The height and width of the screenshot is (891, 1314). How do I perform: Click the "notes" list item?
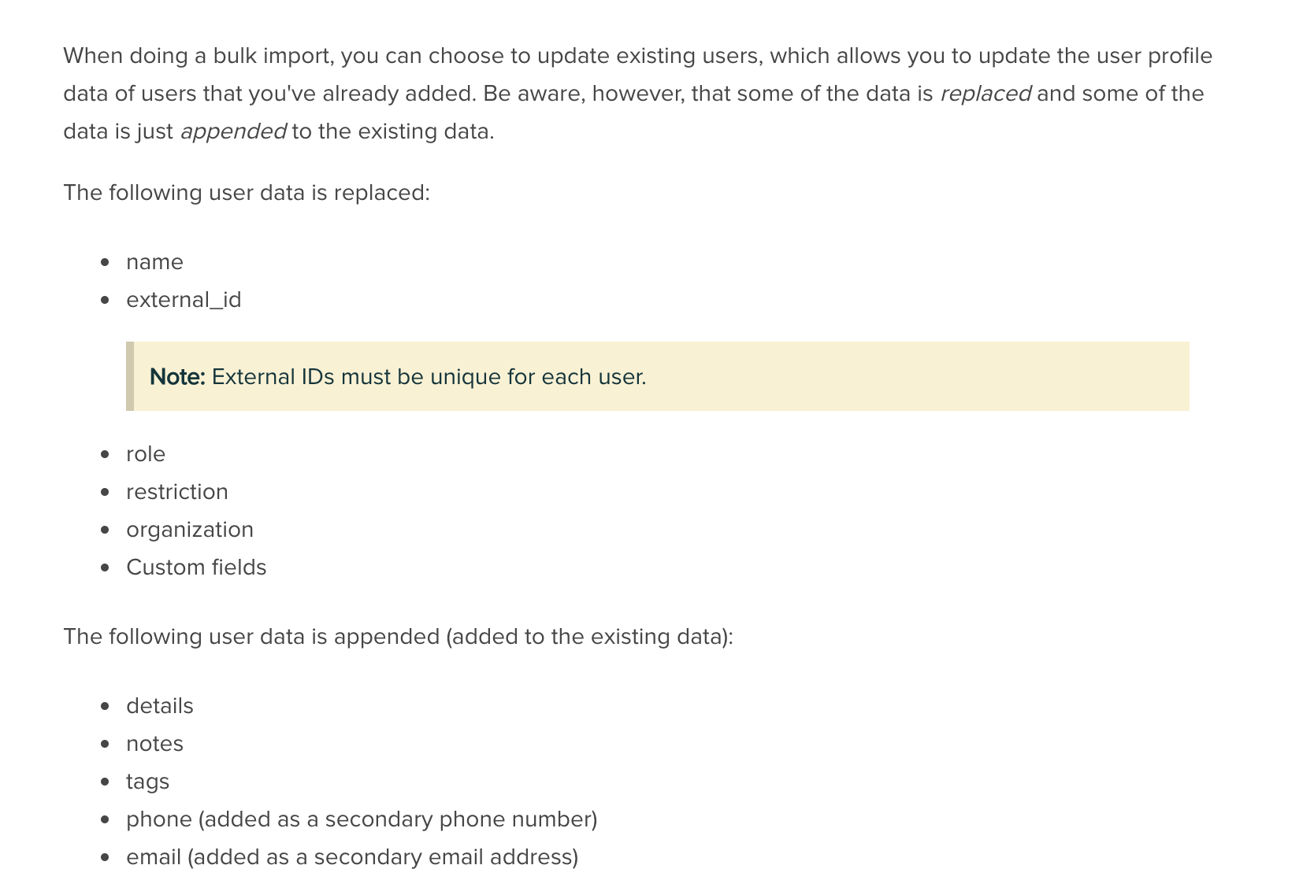154,744
